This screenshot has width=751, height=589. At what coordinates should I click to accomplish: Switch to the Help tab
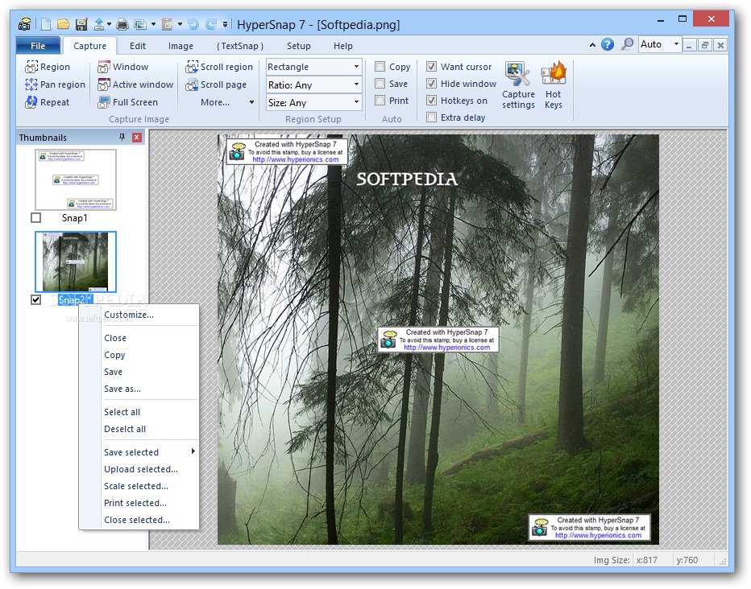pos(343,46)
